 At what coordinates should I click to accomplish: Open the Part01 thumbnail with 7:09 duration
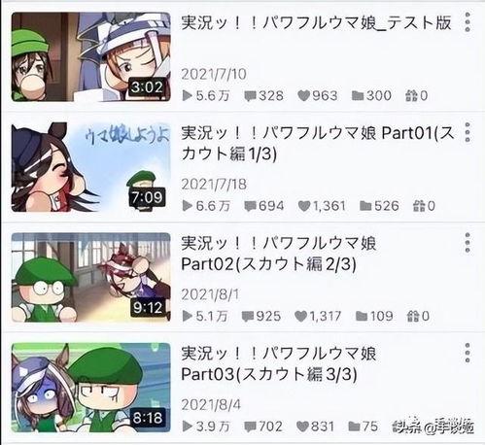(90, 167)
